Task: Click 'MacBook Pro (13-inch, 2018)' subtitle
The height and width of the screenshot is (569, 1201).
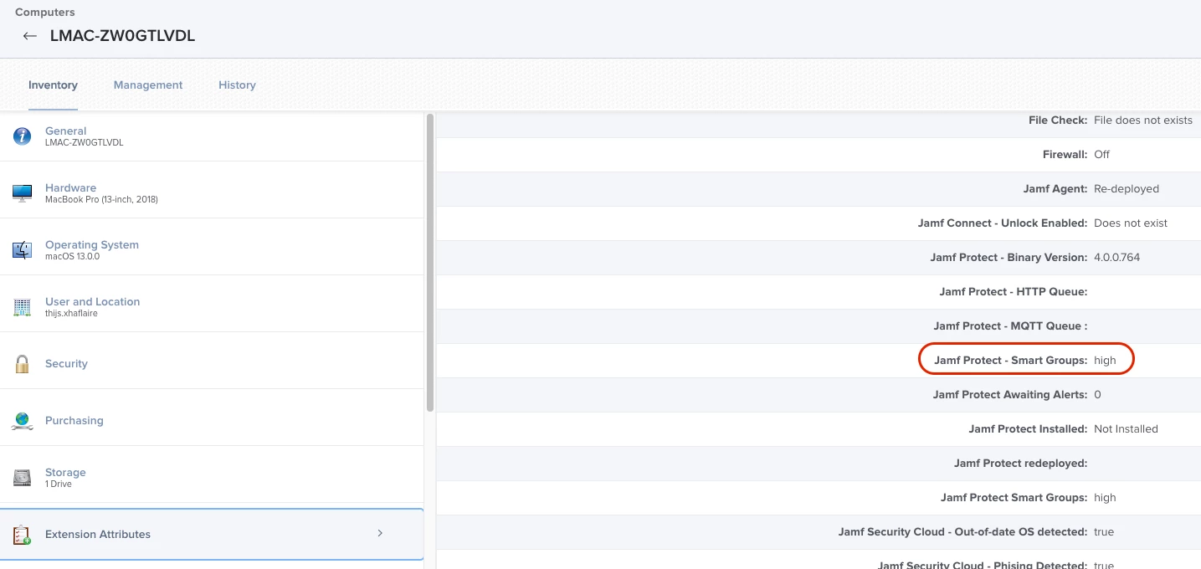Action: click(x=101, y=200)
